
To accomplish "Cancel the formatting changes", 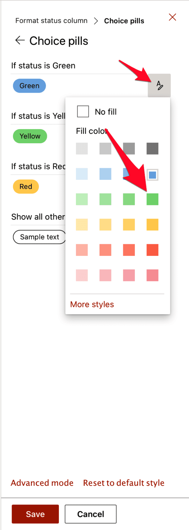I will [x=90, y=514].
